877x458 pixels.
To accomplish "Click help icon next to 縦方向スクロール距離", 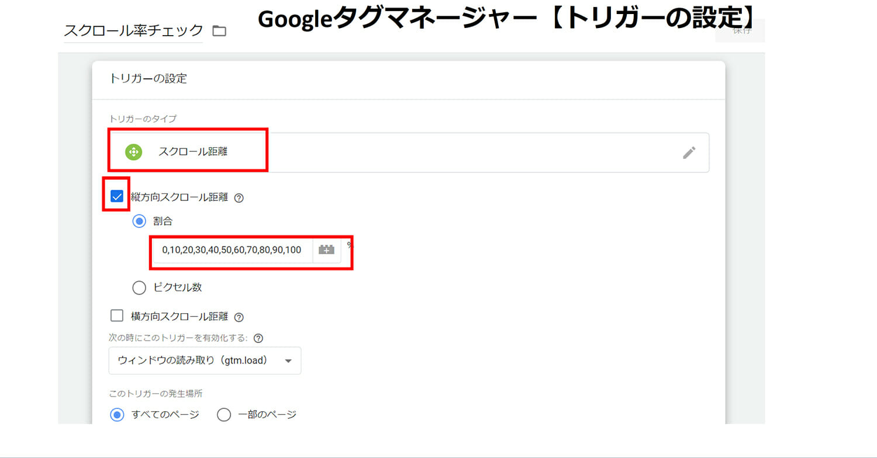I will 239,198.
